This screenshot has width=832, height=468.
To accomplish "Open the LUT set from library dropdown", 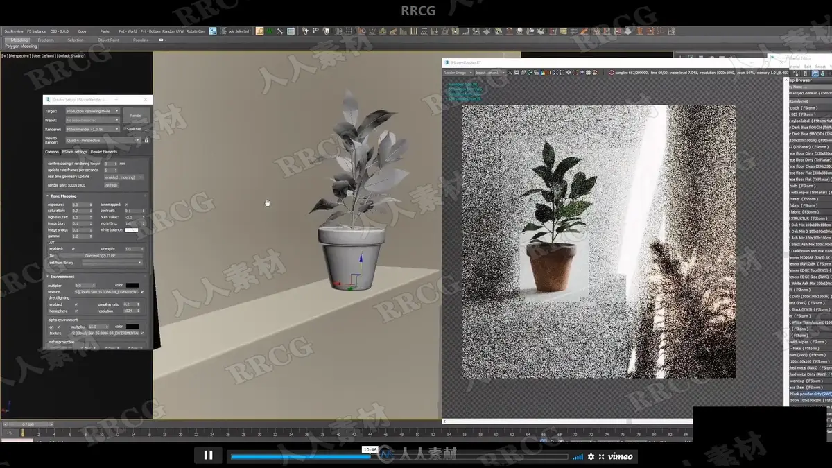I will 112,263.
